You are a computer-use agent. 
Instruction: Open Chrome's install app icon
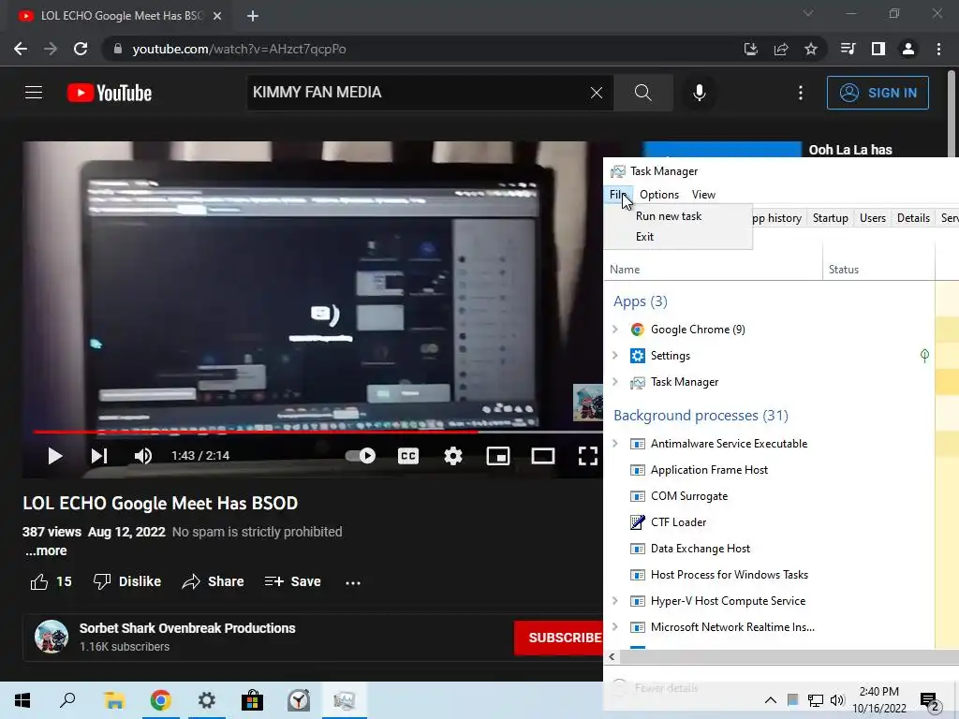click(751, 49)
